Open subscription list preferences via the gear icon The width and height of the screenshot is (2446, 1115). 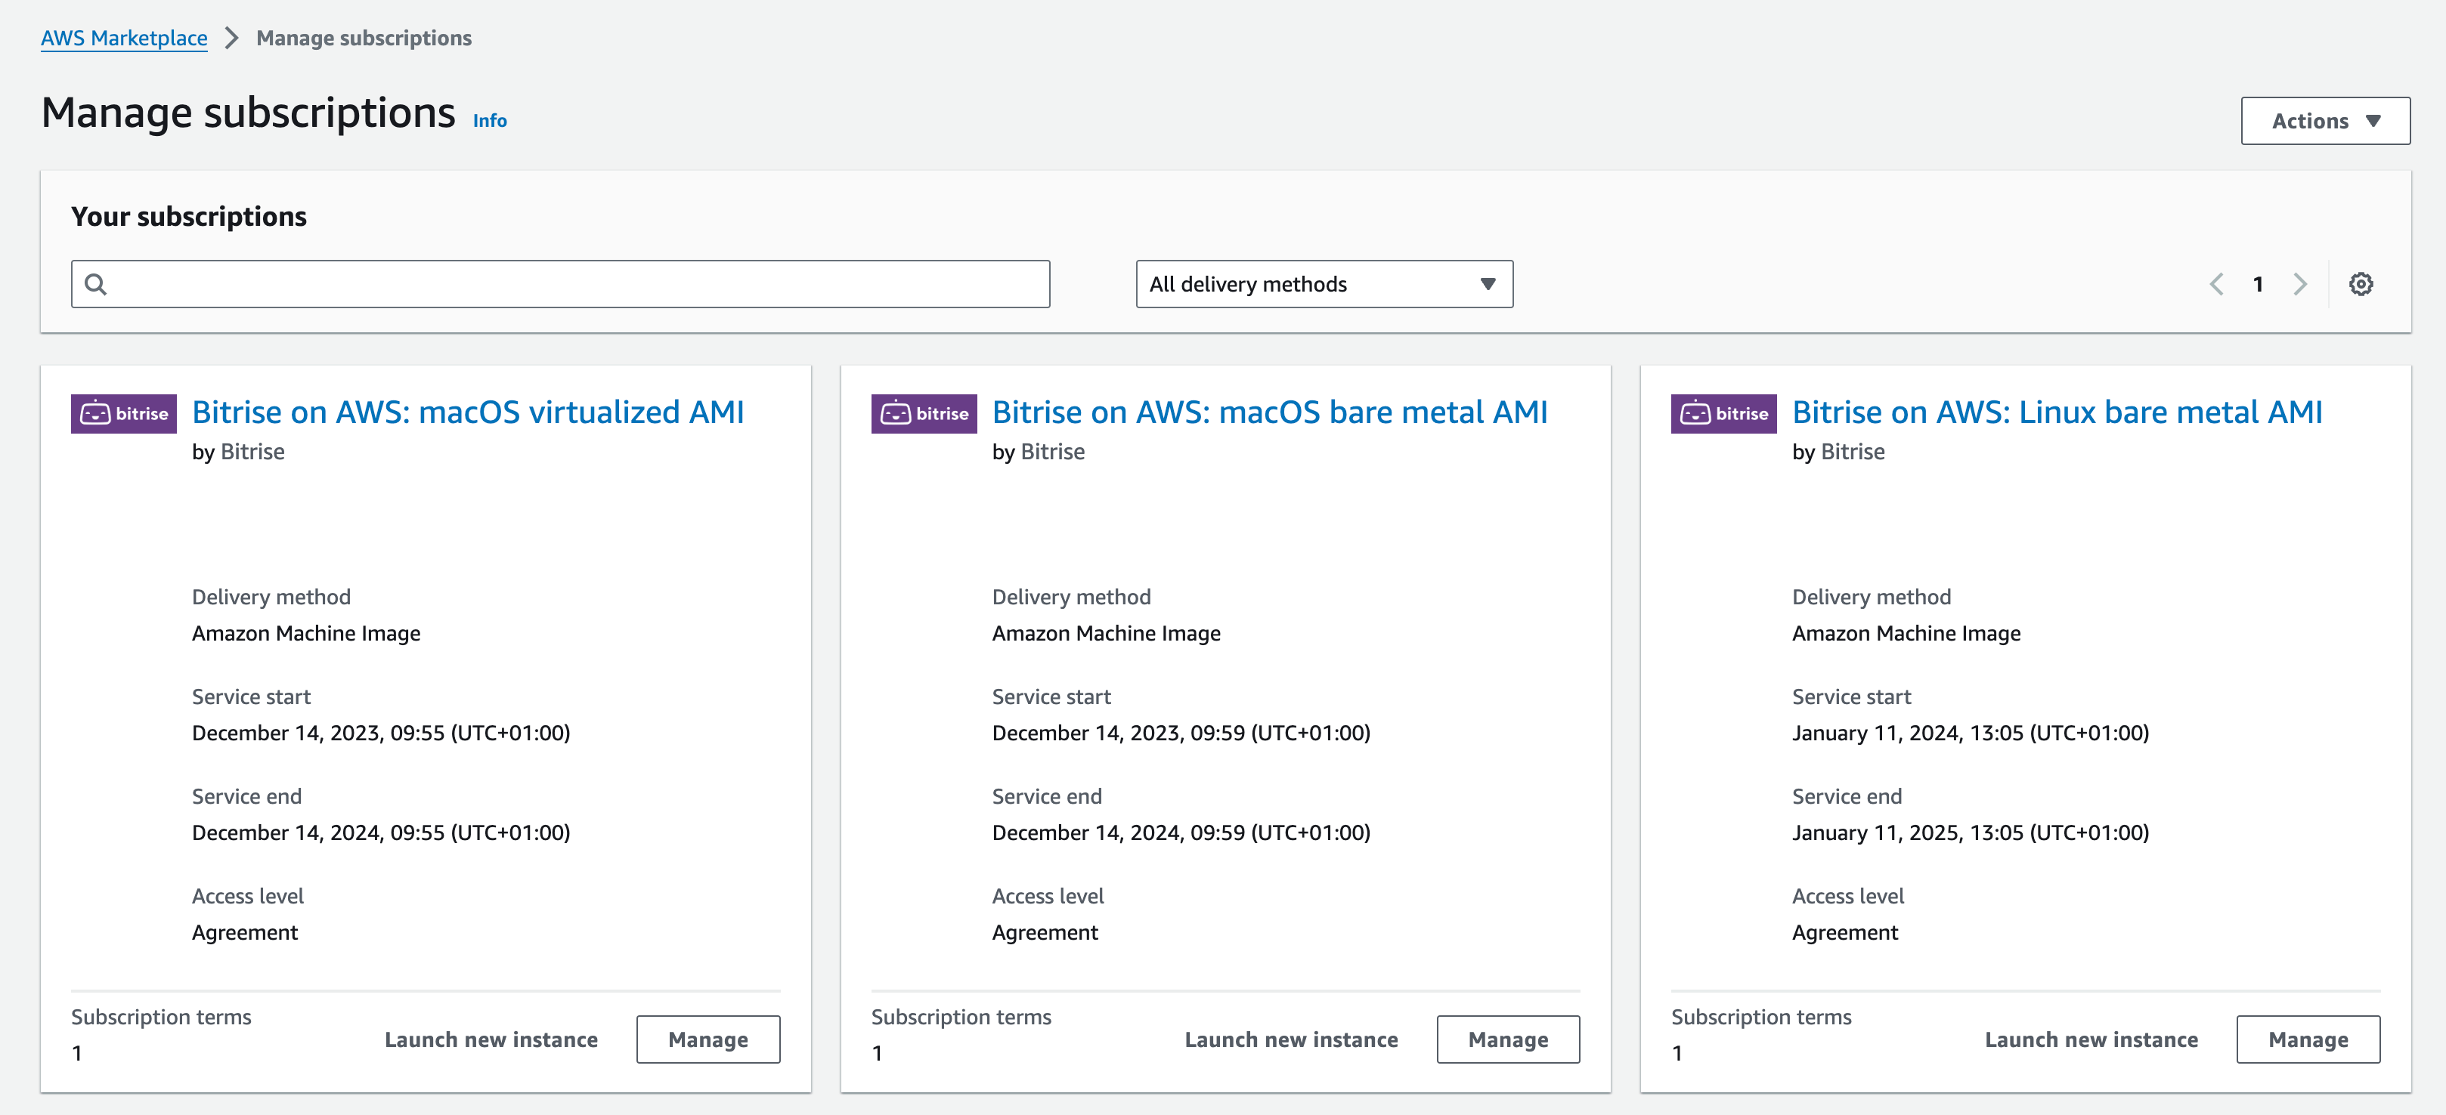[x=2362, y=283]
